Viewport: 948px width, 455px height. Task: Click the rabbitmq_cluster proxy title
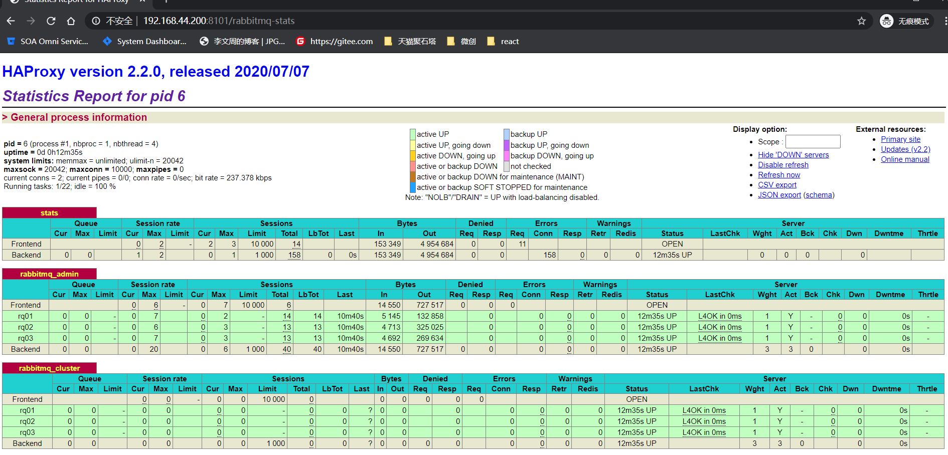49,368
